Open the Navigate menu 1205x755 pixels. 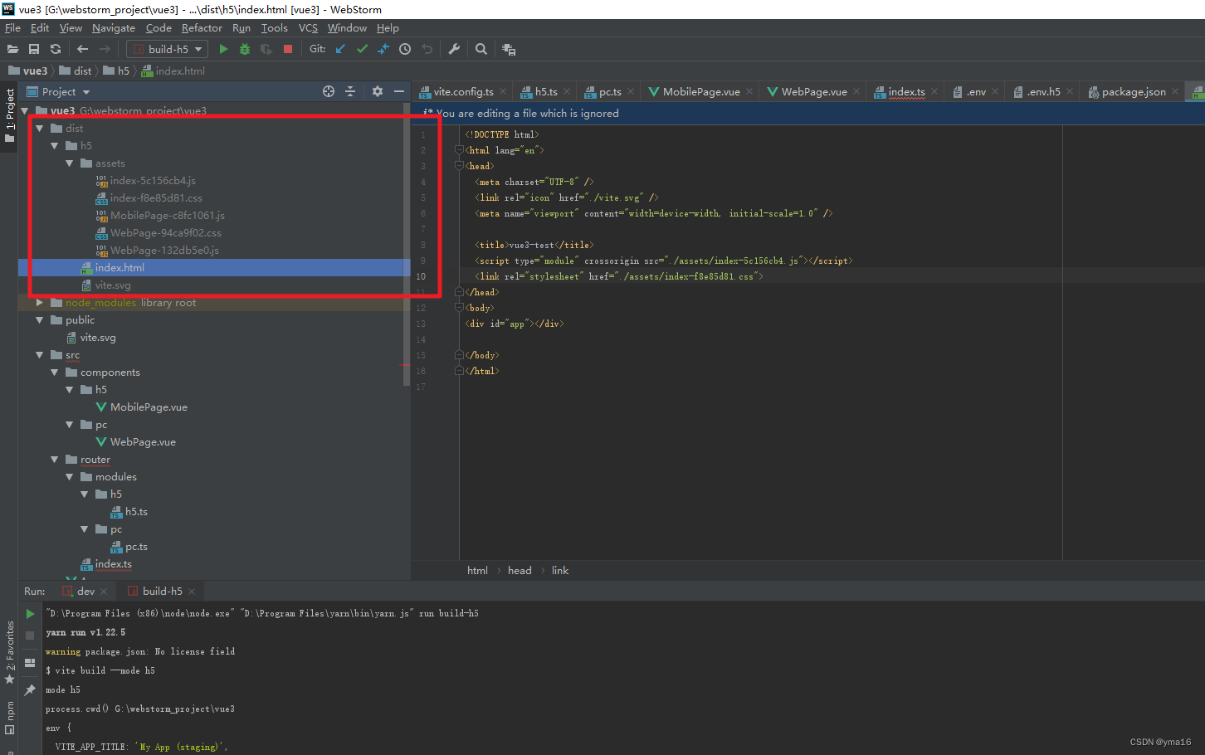click(x=114, y=27)
